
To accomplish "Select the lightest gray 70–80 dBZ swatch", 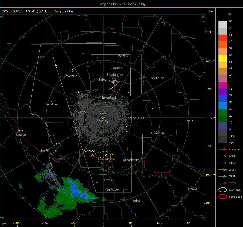I will (222, 25).
